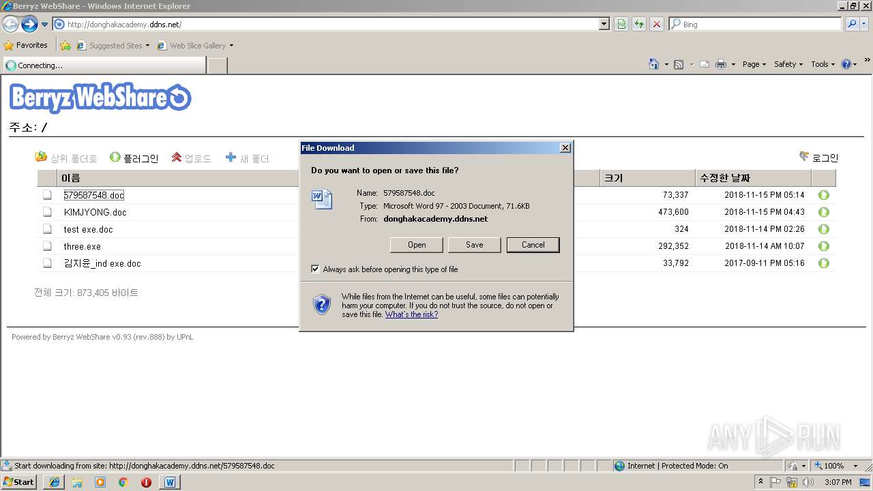The width and height of the screenshot is (873, 491).
Task: Open the Safety menu
Action: (x=788, y=64)
